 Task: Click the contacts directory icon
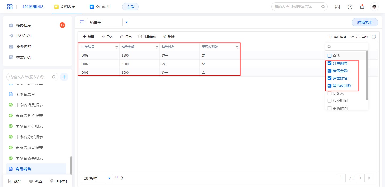click(x=337, y=7)
